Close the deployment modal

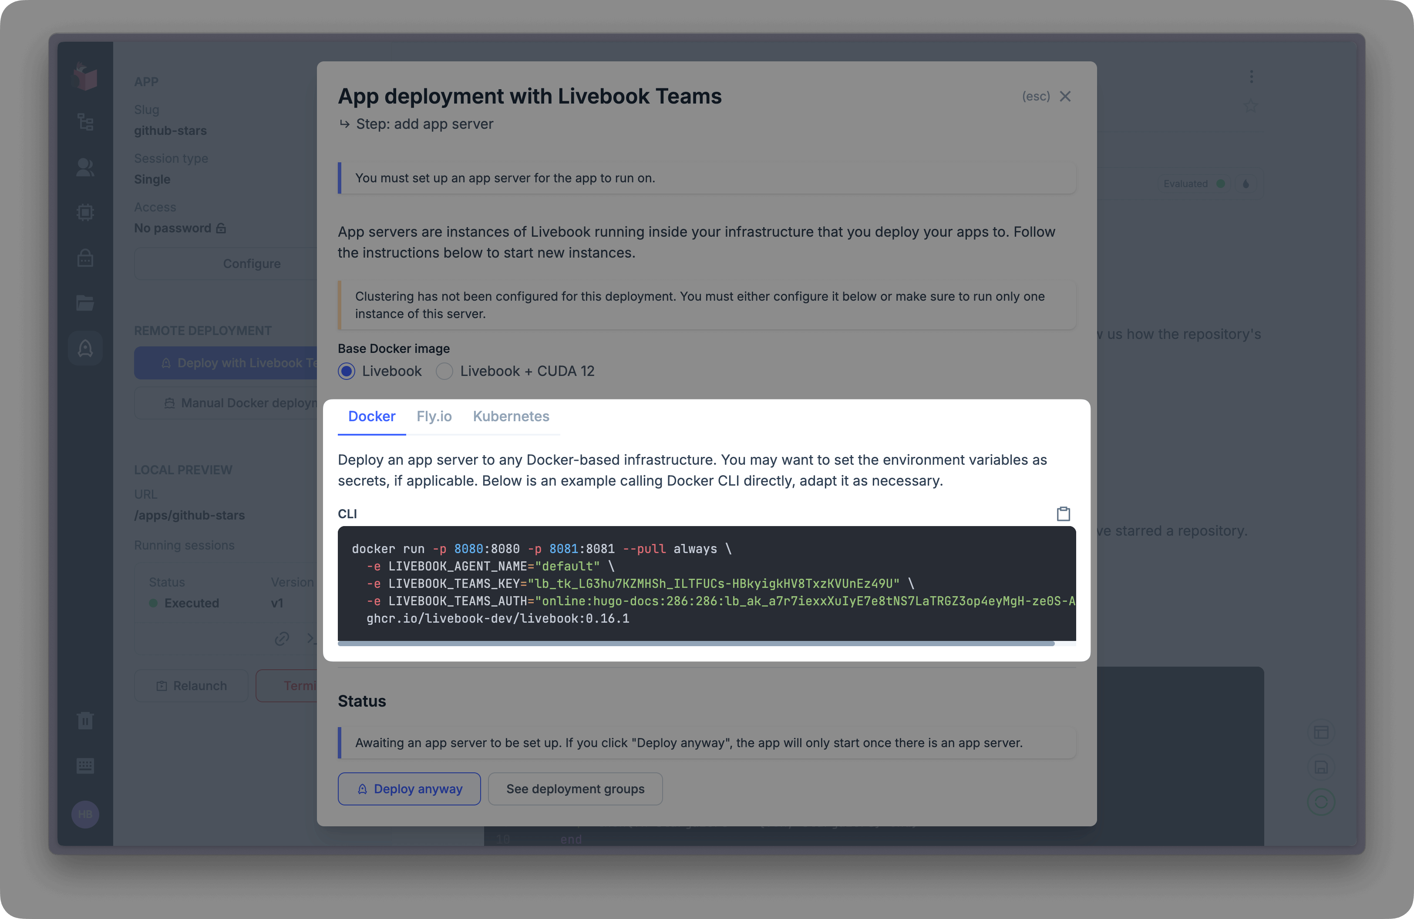[1065, 96]
